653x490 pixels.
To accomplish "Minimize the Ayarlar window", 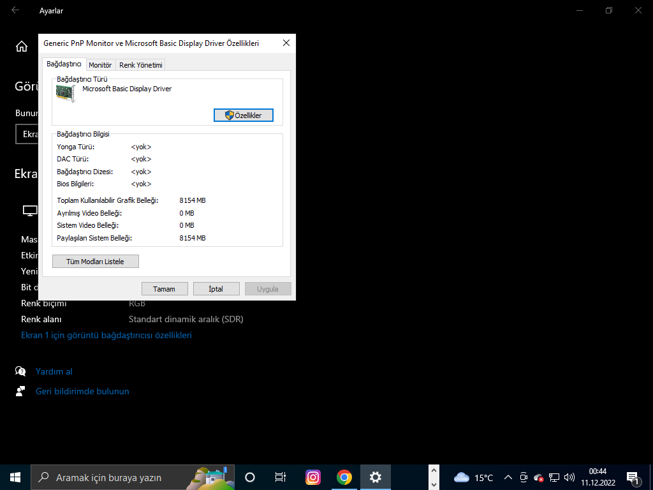I will tap(580, 10).
